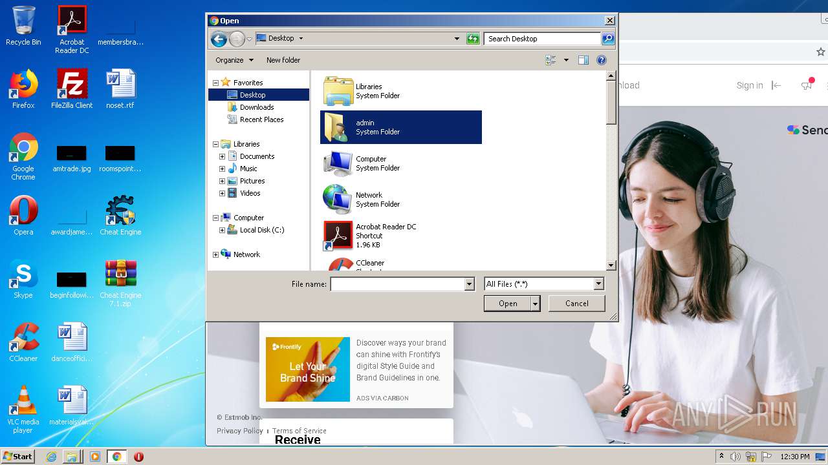Click the search magnifier icon in dialog
The image size is (828, 465).
click(x=607, y=39)
